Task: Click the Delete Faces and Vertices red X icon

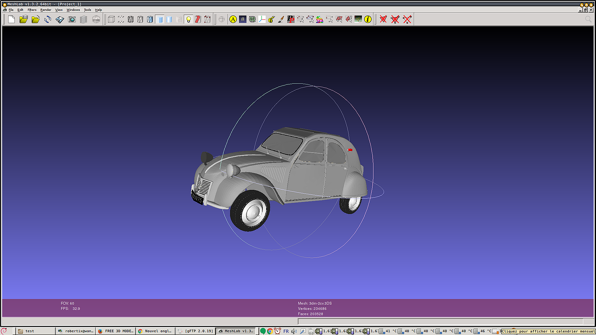Action: coord(395,19)
